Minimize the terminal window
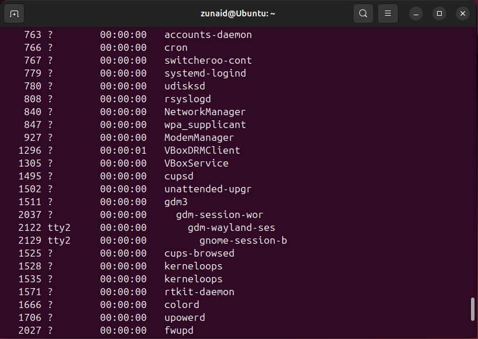478x339 pixels. [x=416, y=13]
